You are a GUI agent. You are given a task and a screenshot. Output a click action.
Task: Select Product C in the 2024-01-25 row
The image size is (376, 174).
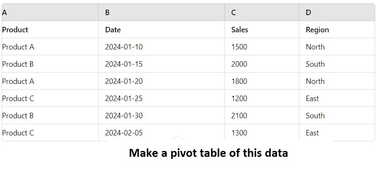[x=18, y=99]
